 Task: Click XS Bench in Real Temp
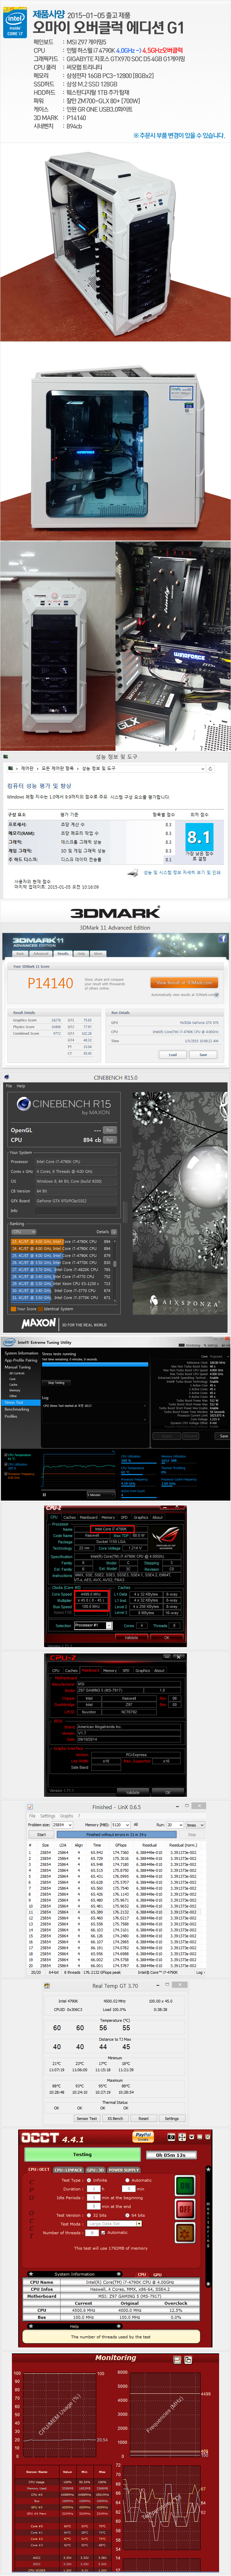115,2117
